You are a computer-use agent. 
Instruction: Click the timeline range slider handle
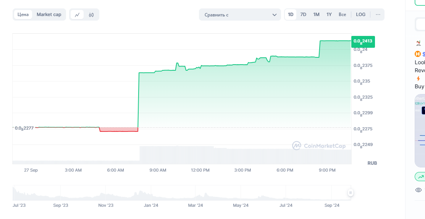pyautogui.click(x=350, y=193)
